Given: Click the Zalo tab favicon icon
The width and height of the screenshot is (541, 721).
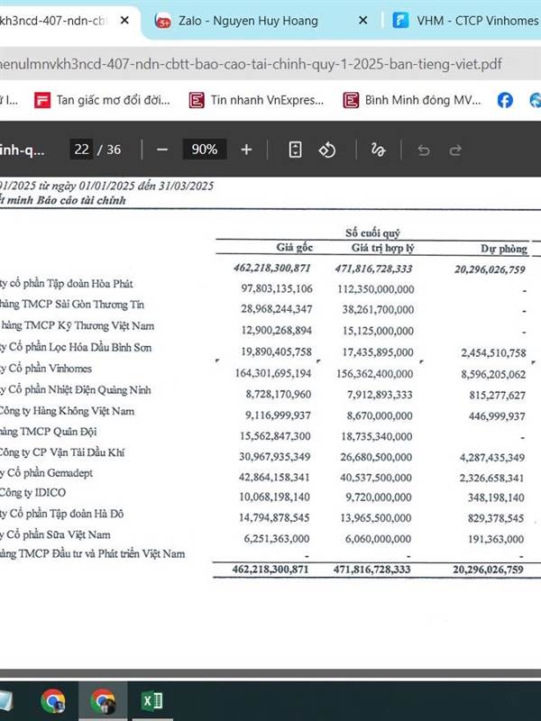Looking at the screenshot, I should point(163,21).
